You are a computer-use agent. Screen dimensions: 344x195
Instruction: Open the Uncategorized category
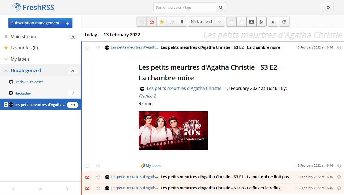click(26, 70)
